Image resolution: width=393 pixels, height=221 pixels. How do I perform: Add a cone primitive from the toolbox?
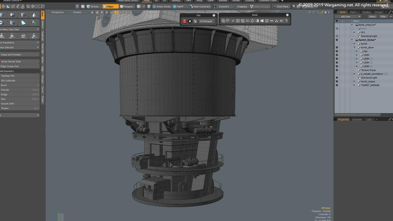(34, 15)
